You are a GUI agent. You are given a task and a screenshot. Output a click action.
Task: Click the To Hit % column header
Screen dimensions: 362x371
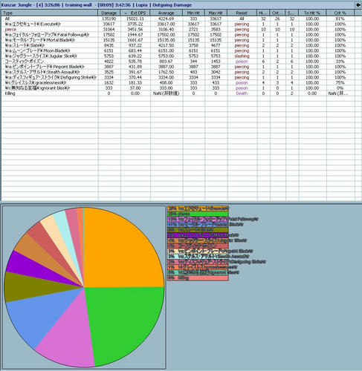click(312, 13)
